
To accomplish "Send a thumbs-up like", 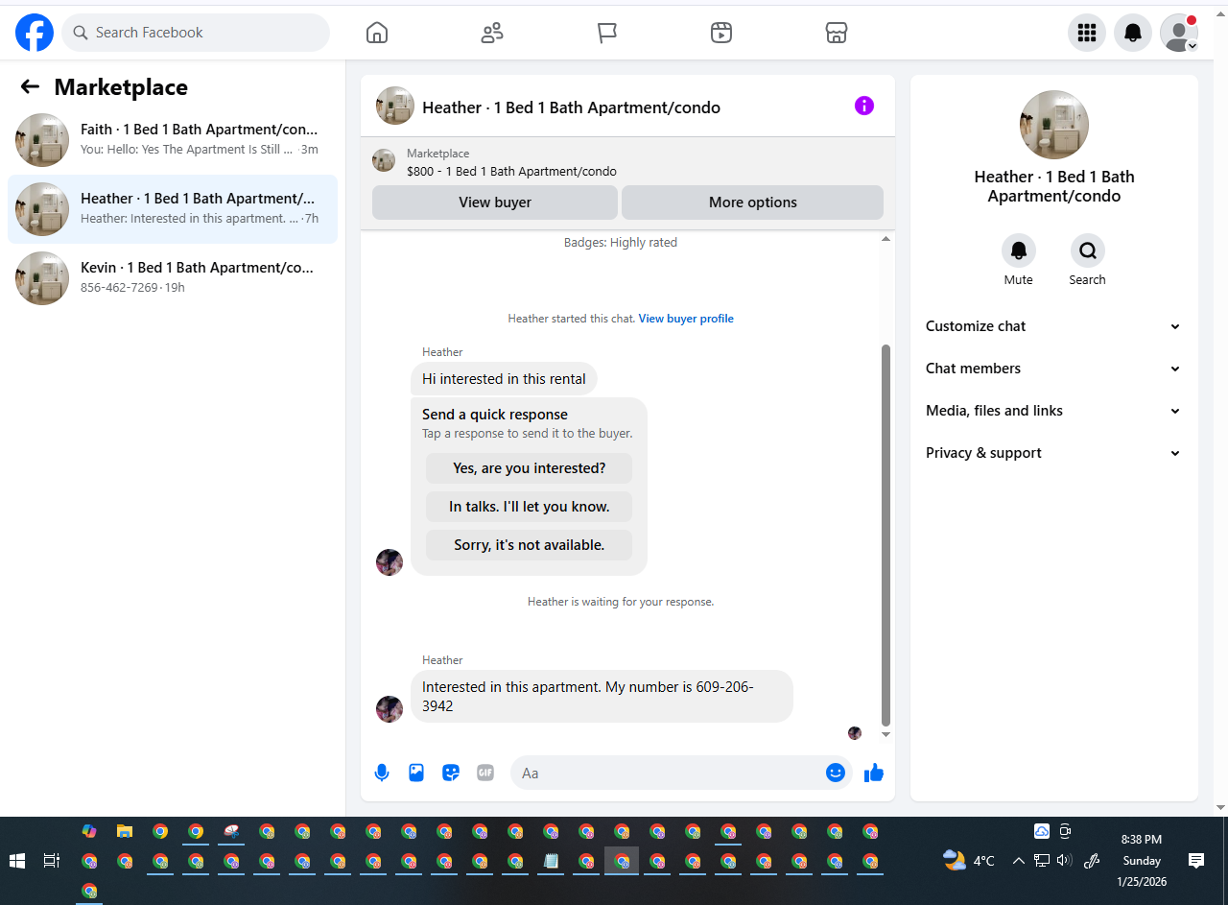I will pyautogui.click(x=873, y=773).
